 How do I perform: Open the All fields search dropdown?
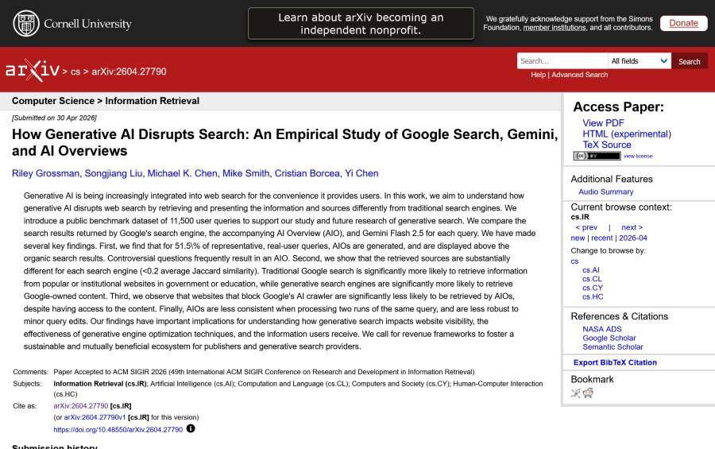click(640, 61)
